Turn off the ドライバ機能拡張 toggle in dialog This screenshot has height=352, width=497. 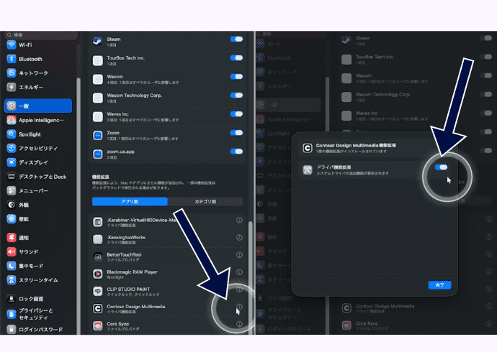tap(442, 167)
